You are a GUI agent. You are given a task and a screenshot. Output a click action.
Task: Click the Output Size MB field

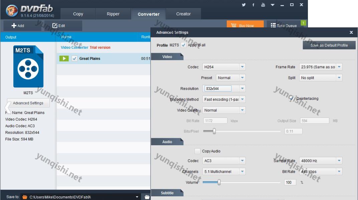click(314, 121)
